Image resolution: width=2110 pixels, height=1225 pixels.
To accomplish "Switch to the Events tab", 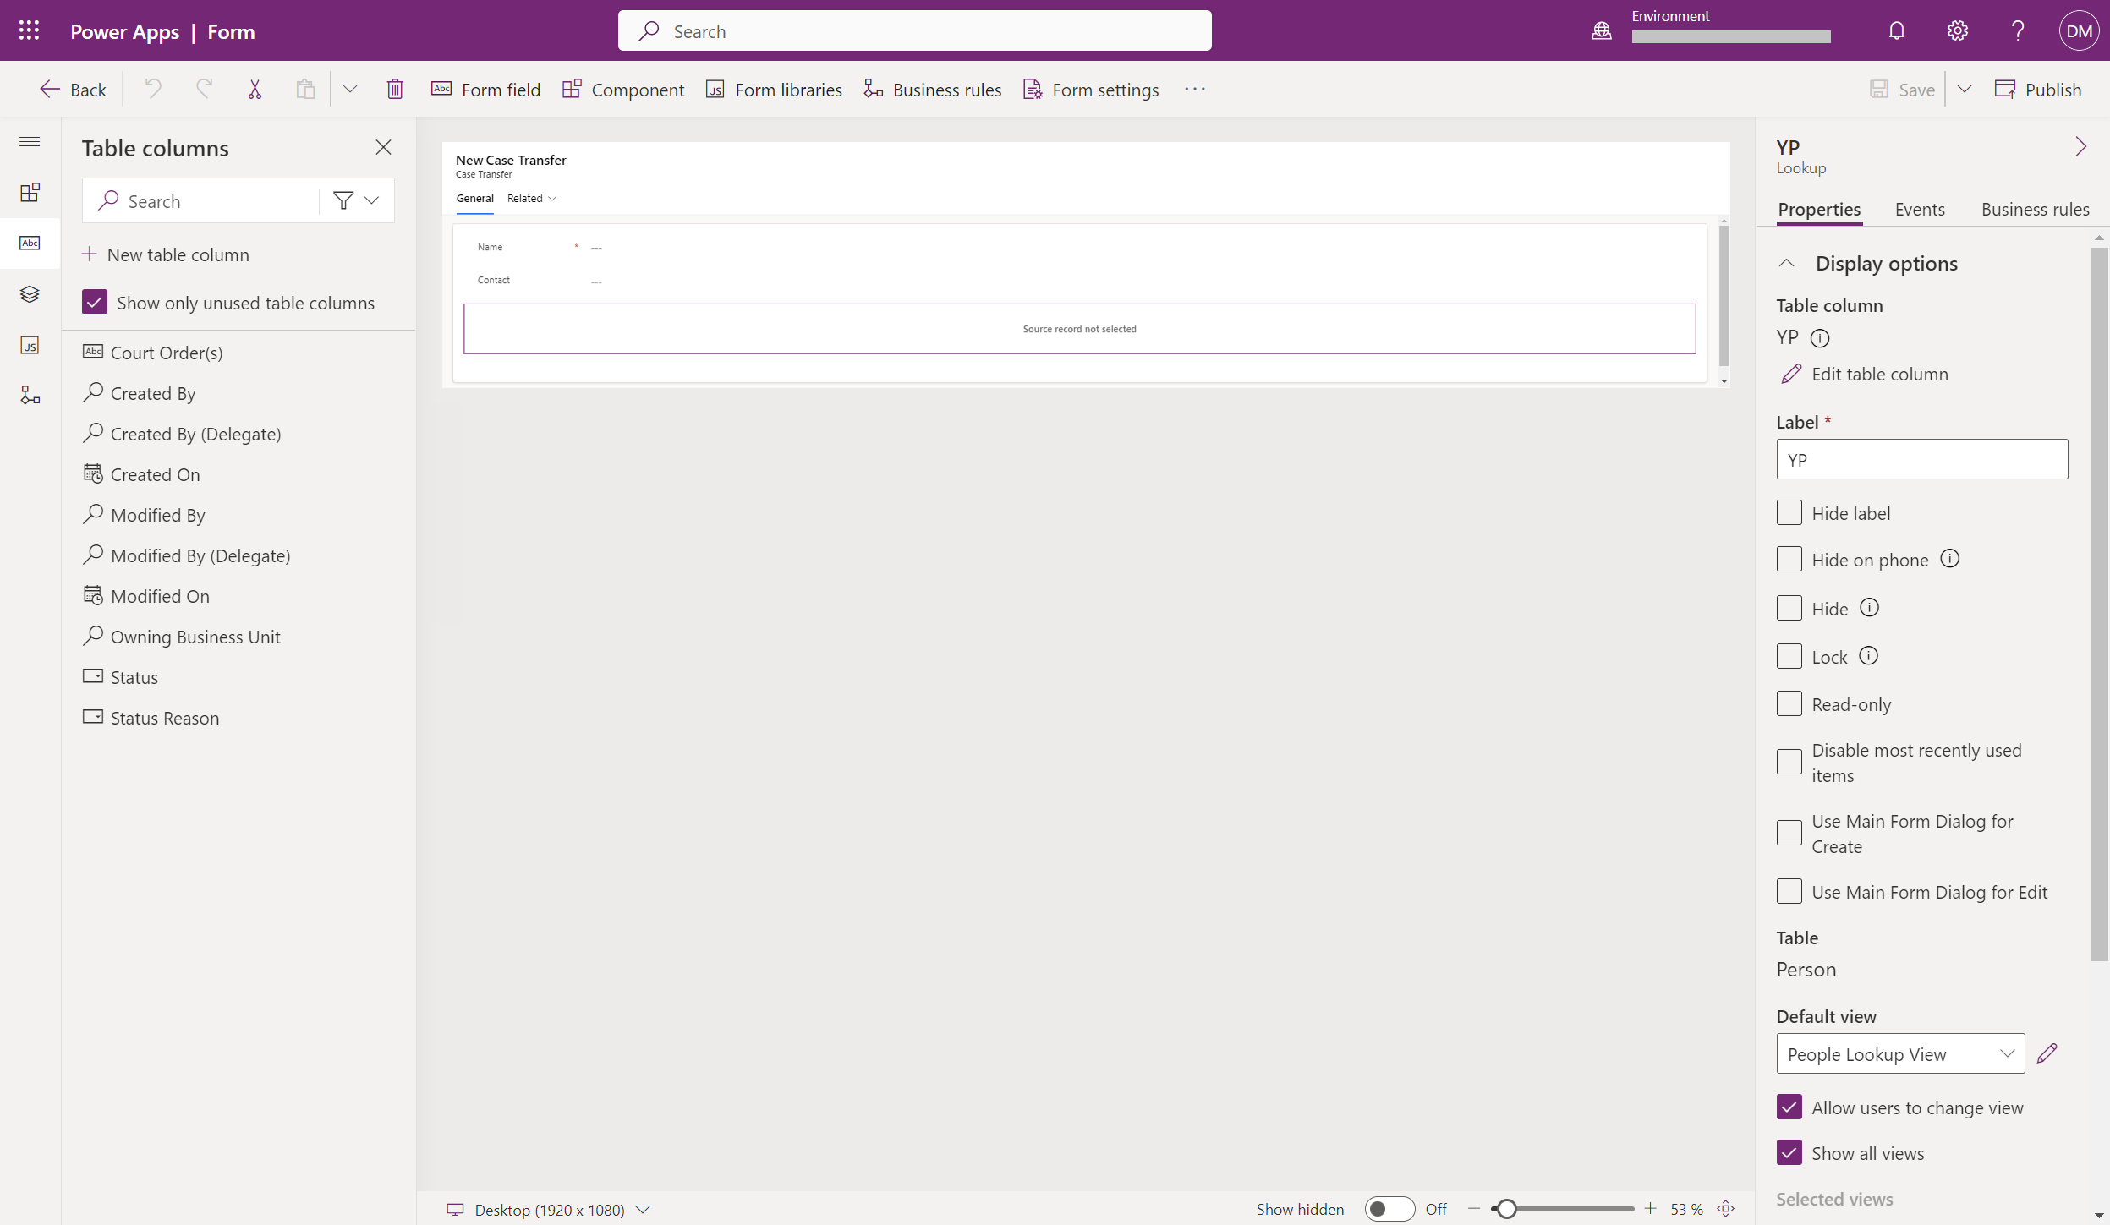I will coord(1919,210).
